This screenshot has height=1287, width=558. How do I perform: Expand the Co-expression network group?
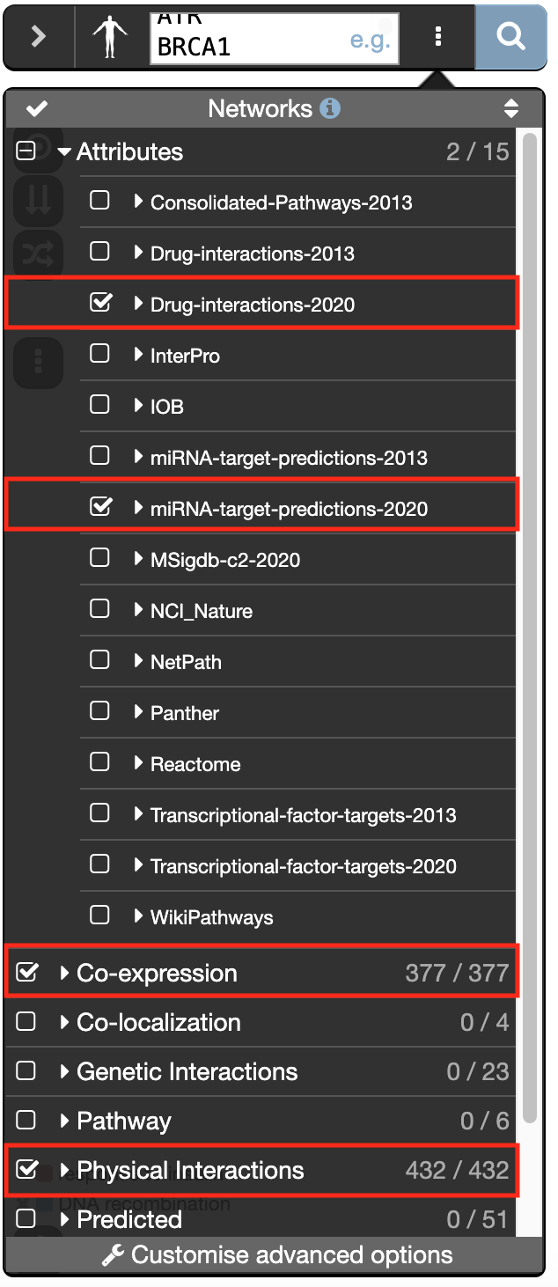64,974
